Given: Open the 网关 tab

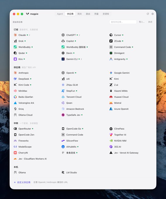Looking at the screenshot, I should (79, 14).
